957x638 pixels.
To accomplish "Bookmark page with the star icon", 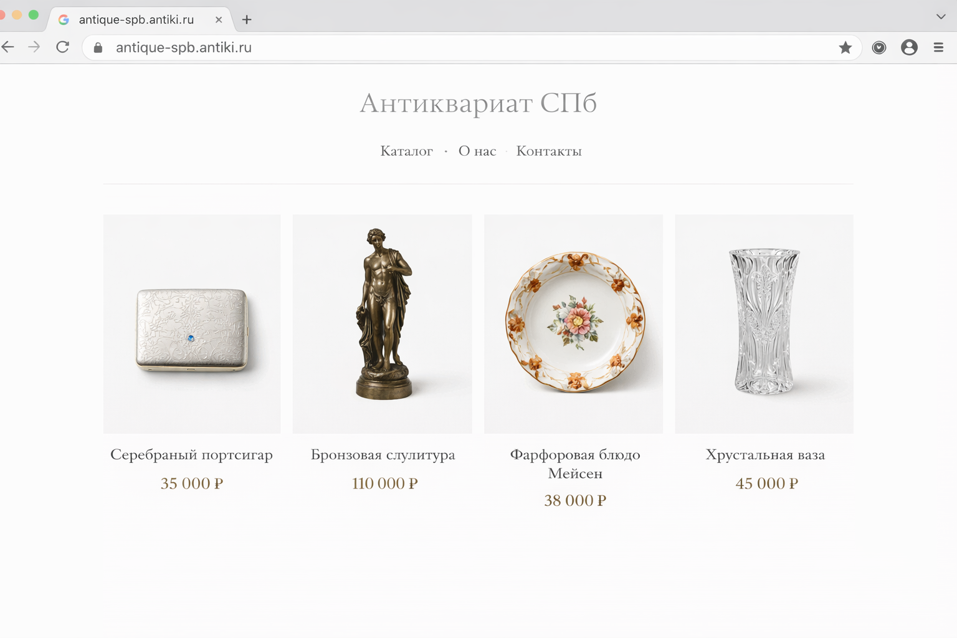I will pos(845,47).
